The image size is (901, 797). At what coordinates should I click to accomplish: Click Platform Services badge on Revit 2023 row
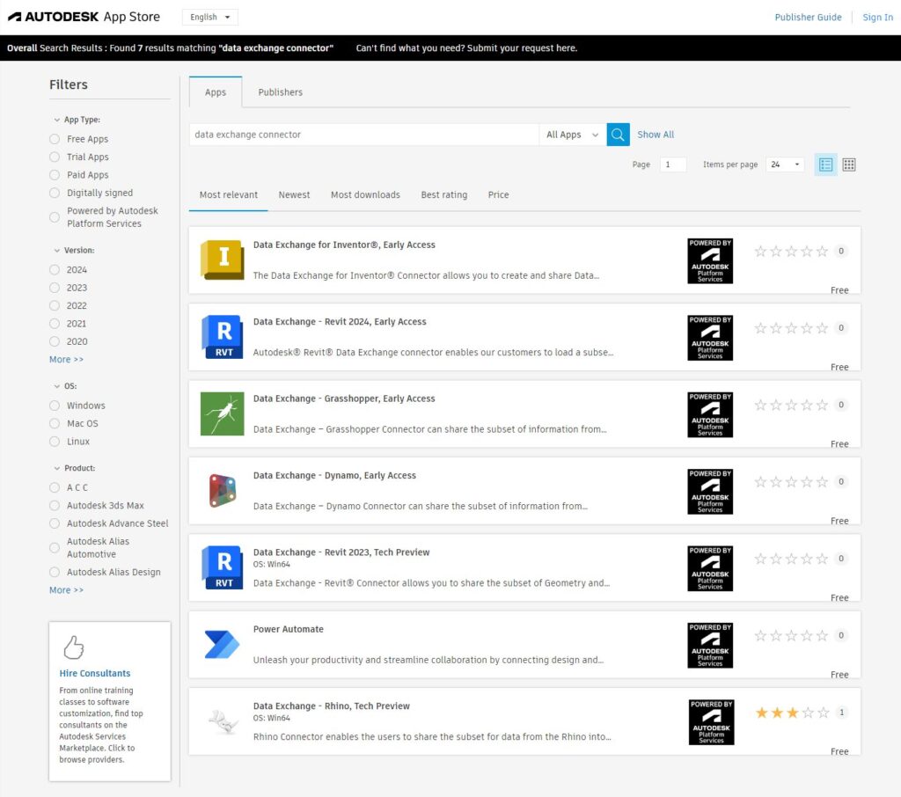point(710,568)
